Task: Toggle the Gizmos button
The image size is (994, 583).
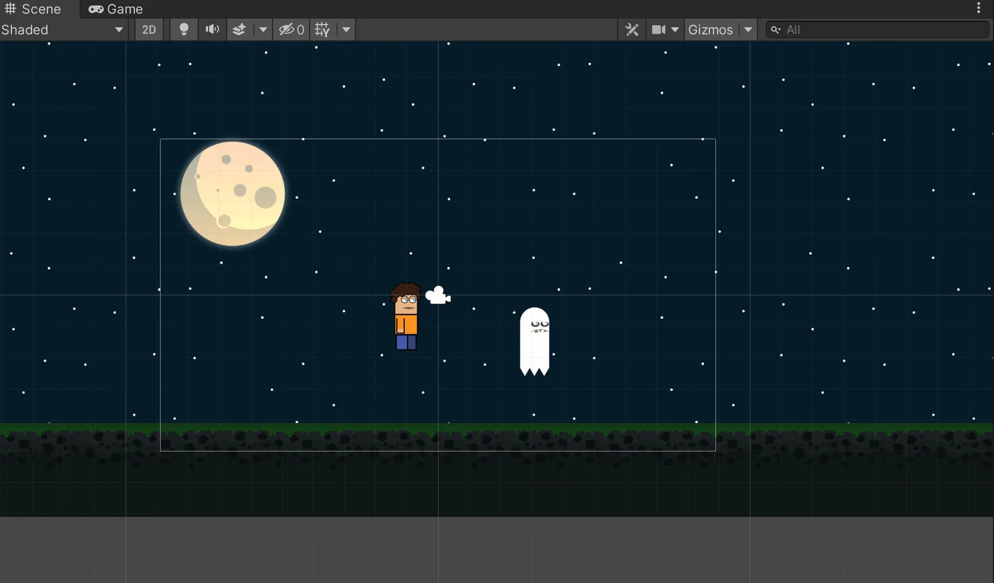Action: click(x=711, y=29)
